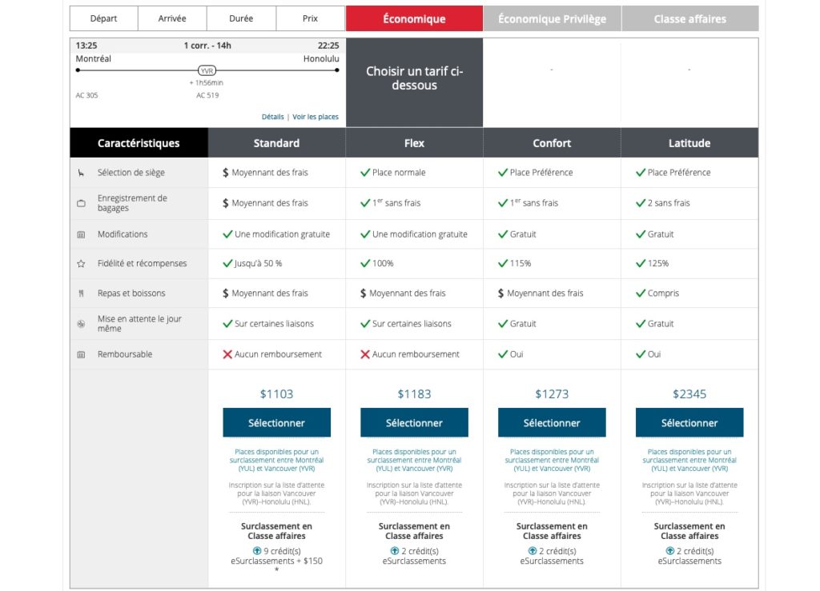820x591 pixels.
Task: Sort flights by Départ
Action: tap(103, 18)
